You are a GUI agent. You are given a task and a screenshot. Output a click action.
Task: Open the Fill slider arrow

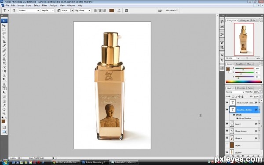(261, 97)
